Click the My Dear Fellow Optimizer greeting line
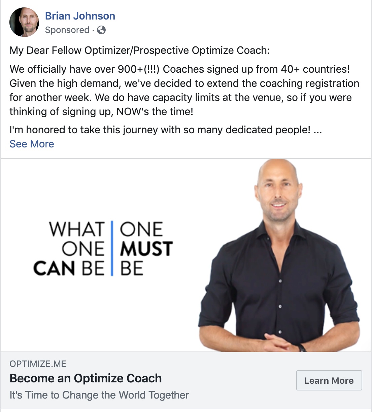 coord(140,50)
